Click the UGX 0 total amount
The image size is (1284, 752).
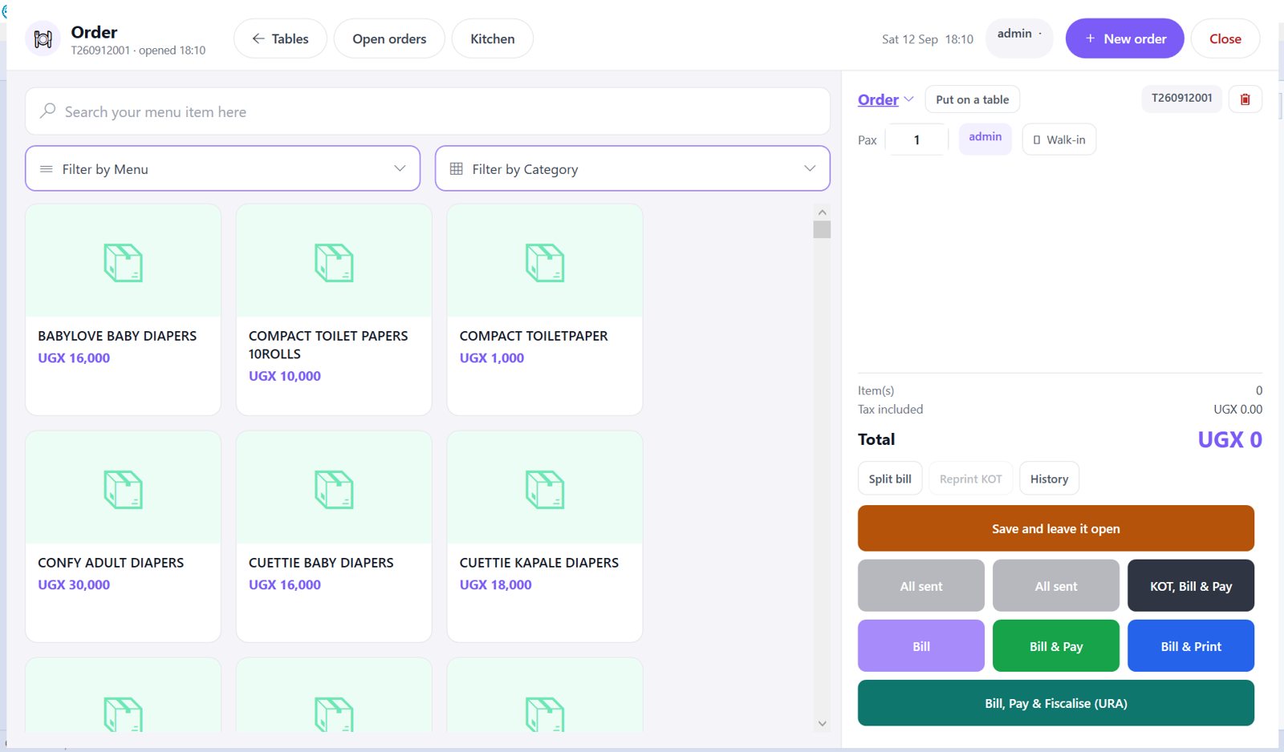pyautogui.click(x=1229, y=439)
